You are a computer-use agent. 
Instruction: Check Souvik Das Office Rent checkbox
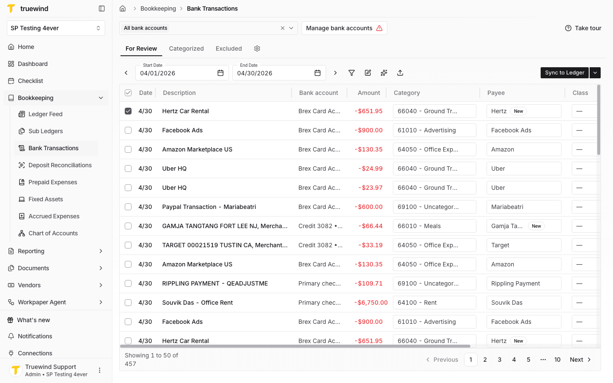pos(128,303)
